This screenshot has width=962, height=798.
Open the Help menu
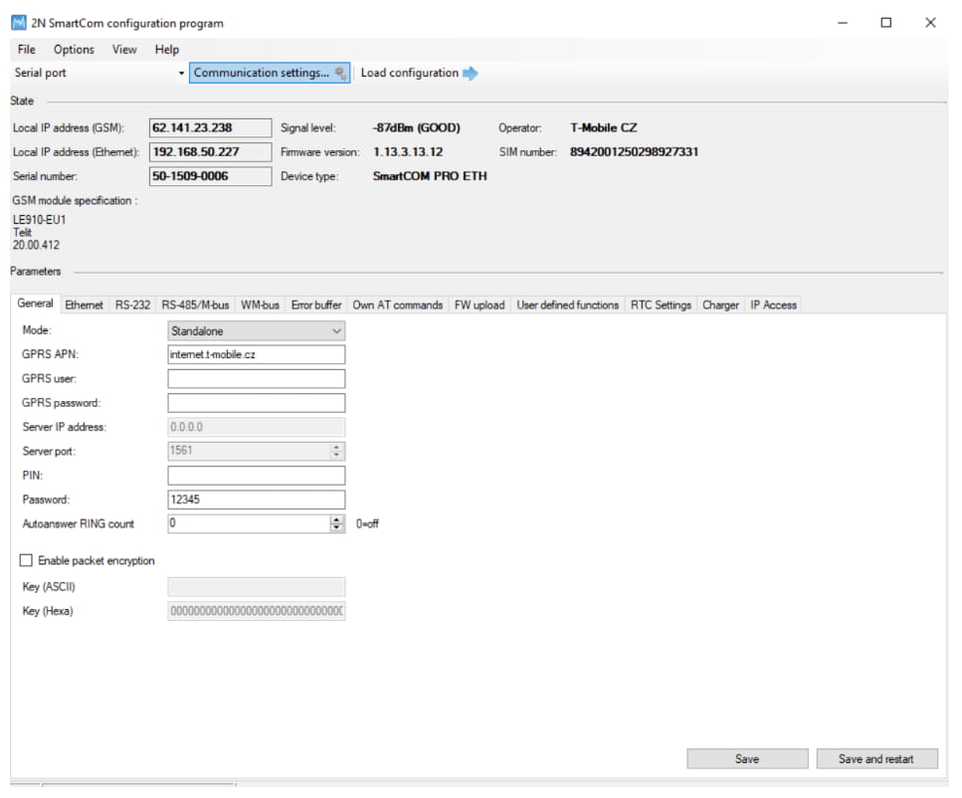click(x=167, y=50)
